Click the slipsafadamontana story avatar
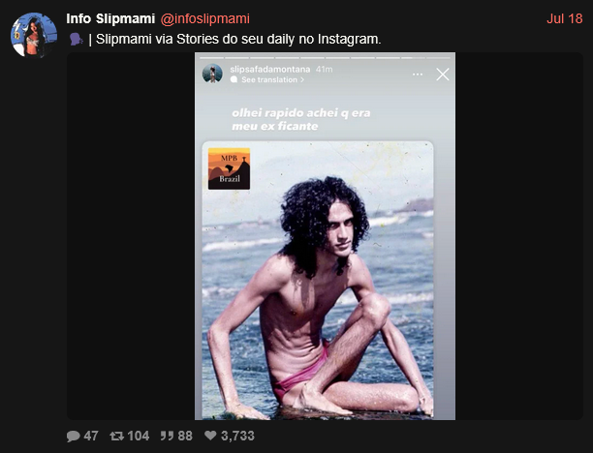Viewport: 593px width, 453px height. tap(212, 74)
